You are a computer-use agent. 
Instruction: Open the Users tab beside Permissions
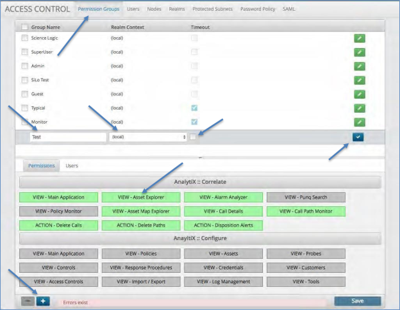tap(72, 166)
